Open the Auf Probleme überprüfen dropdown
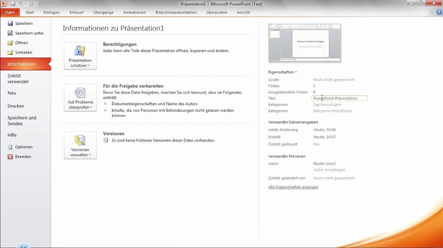 80,98
